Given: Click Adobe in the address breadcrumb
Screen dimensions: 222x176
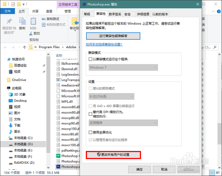Looking at the screenshot, I should 71,47.
